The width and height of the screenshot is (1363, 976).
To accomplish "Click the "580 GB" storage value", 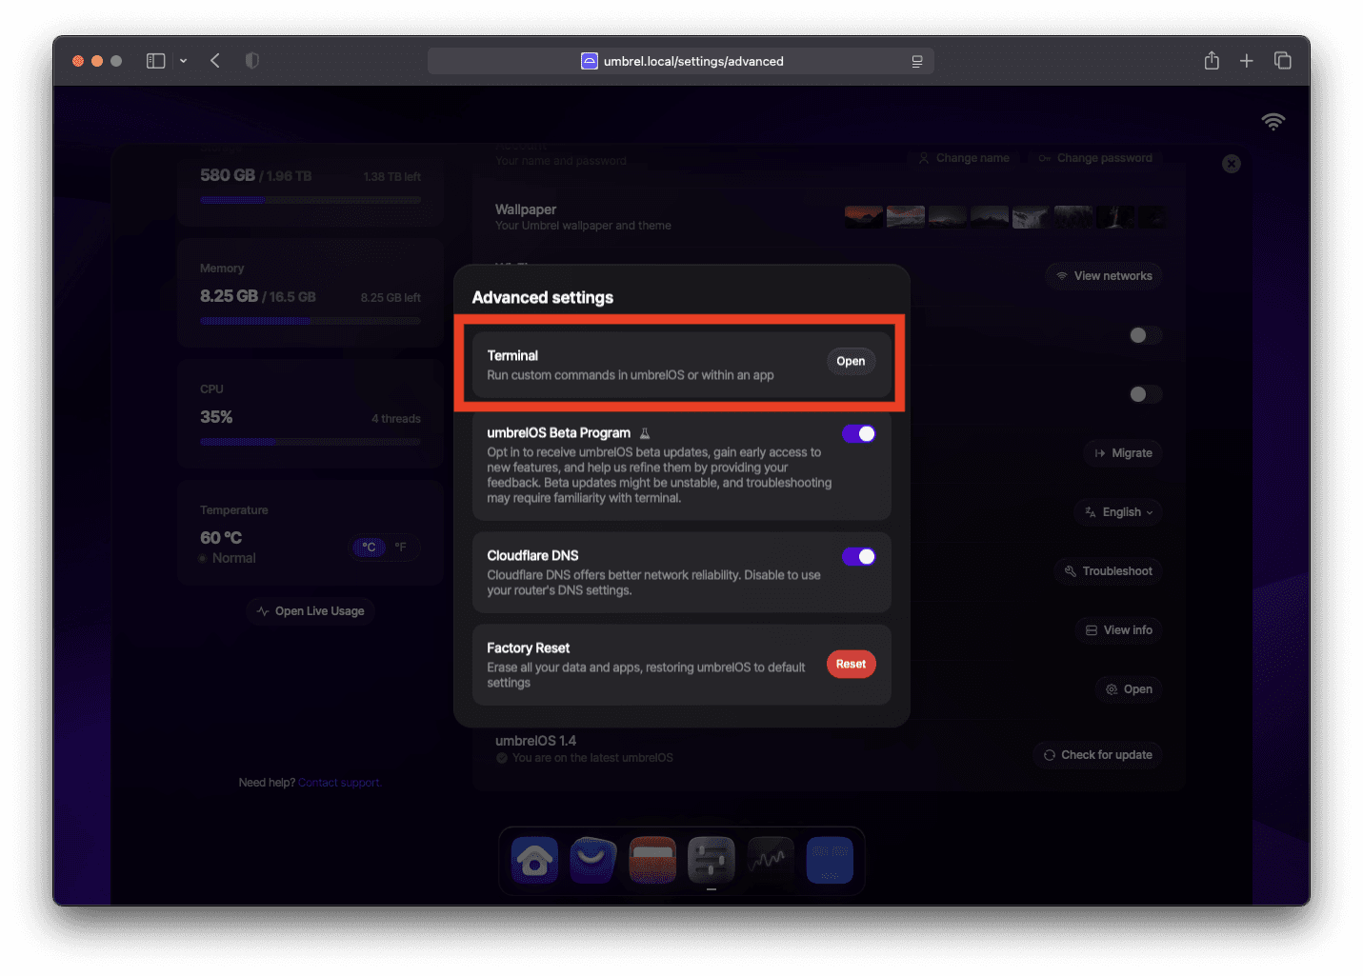I will (228, 176).
